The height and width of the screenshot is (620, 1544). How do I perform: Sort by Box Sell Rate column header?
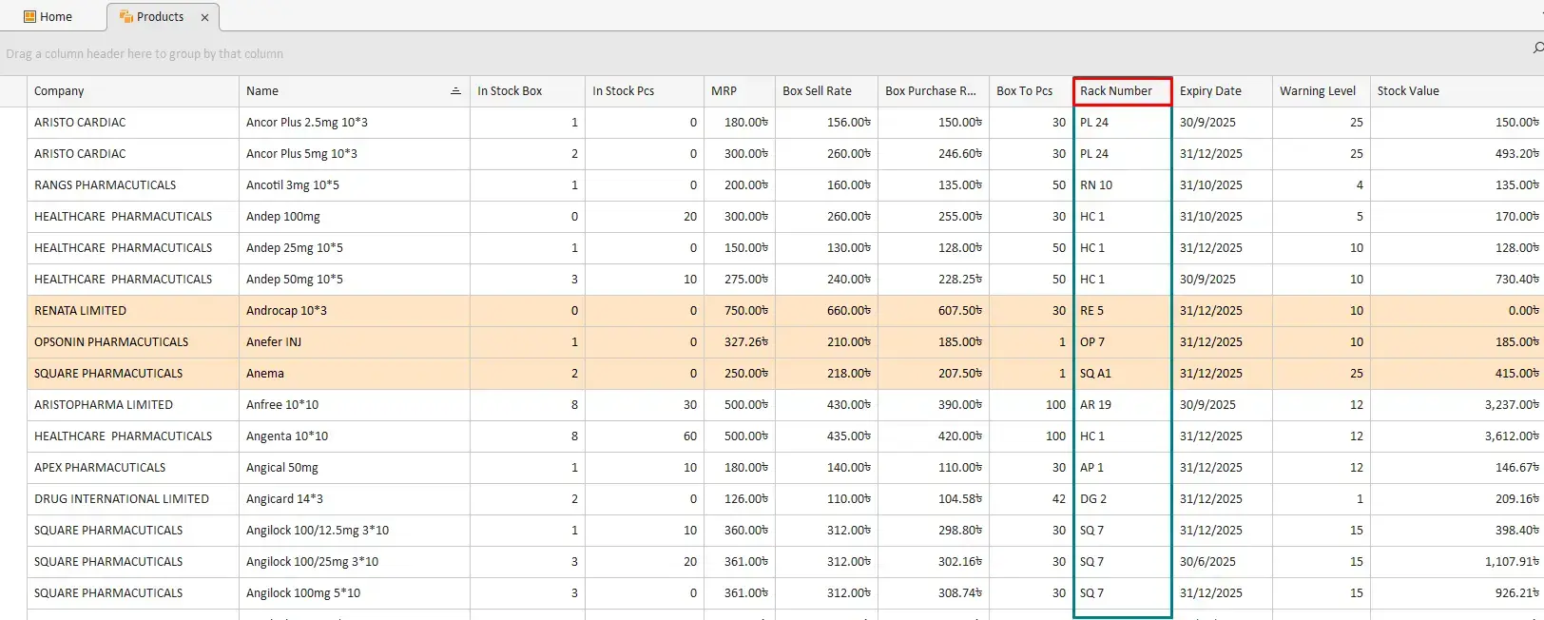pyautogui.click(x=826, y=91)
